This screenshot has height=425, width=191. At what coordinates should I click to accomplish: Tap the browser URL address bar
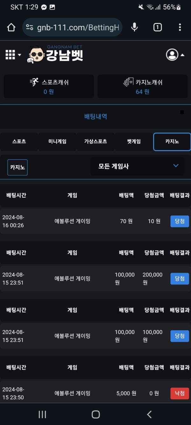[x=73, y=27]
